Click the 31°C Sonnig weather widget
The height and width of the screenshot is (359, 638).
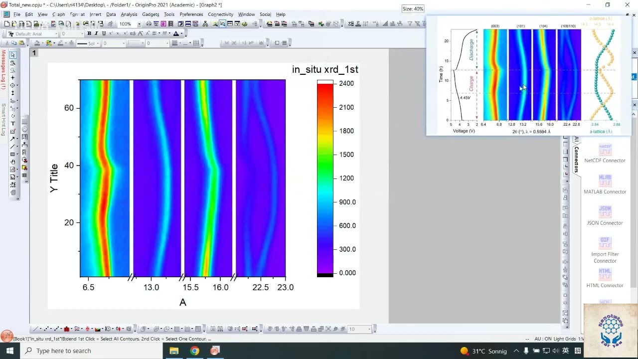pos(483,351)
